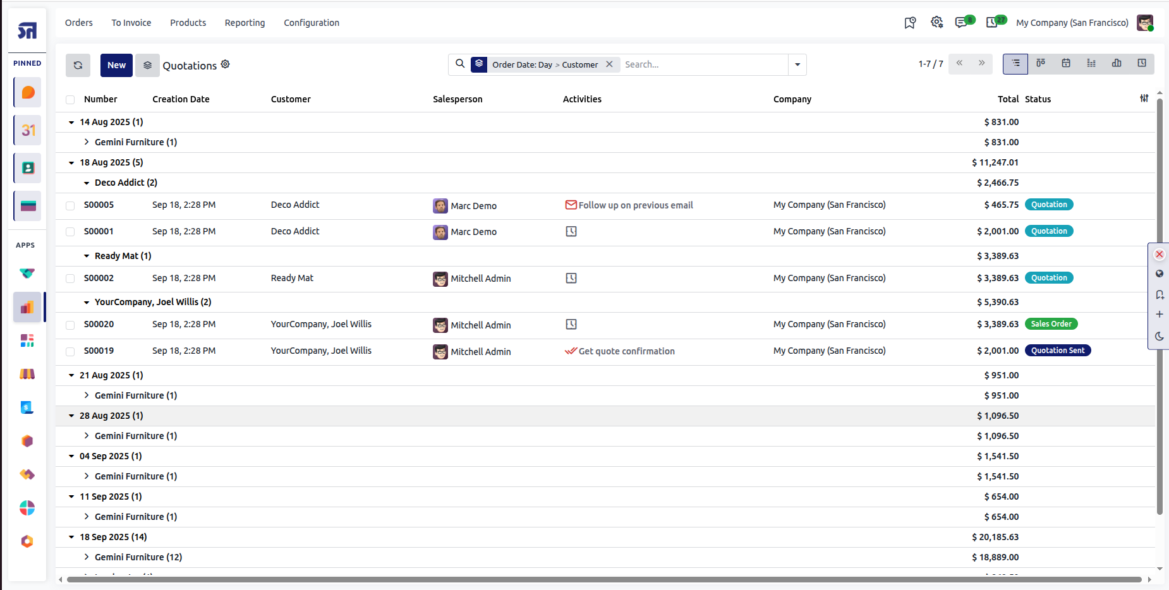Remove the Order Date grouping filter
This screenshot has height=590, width=1169.
point(609,64)
